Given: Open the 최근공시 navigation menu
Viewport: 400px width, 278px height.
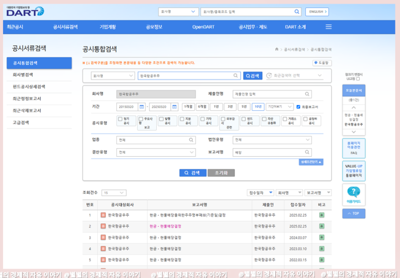Looking at the screenshot, I should tap(15, 27).
